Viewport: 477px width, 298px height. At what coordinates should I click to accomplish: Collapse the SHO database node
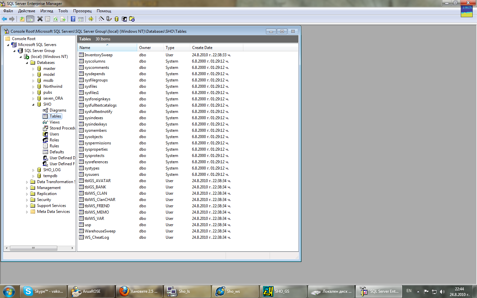(33, 105)
